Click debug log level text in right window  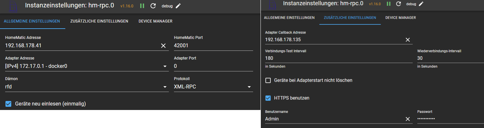click(x=411, y=4)
